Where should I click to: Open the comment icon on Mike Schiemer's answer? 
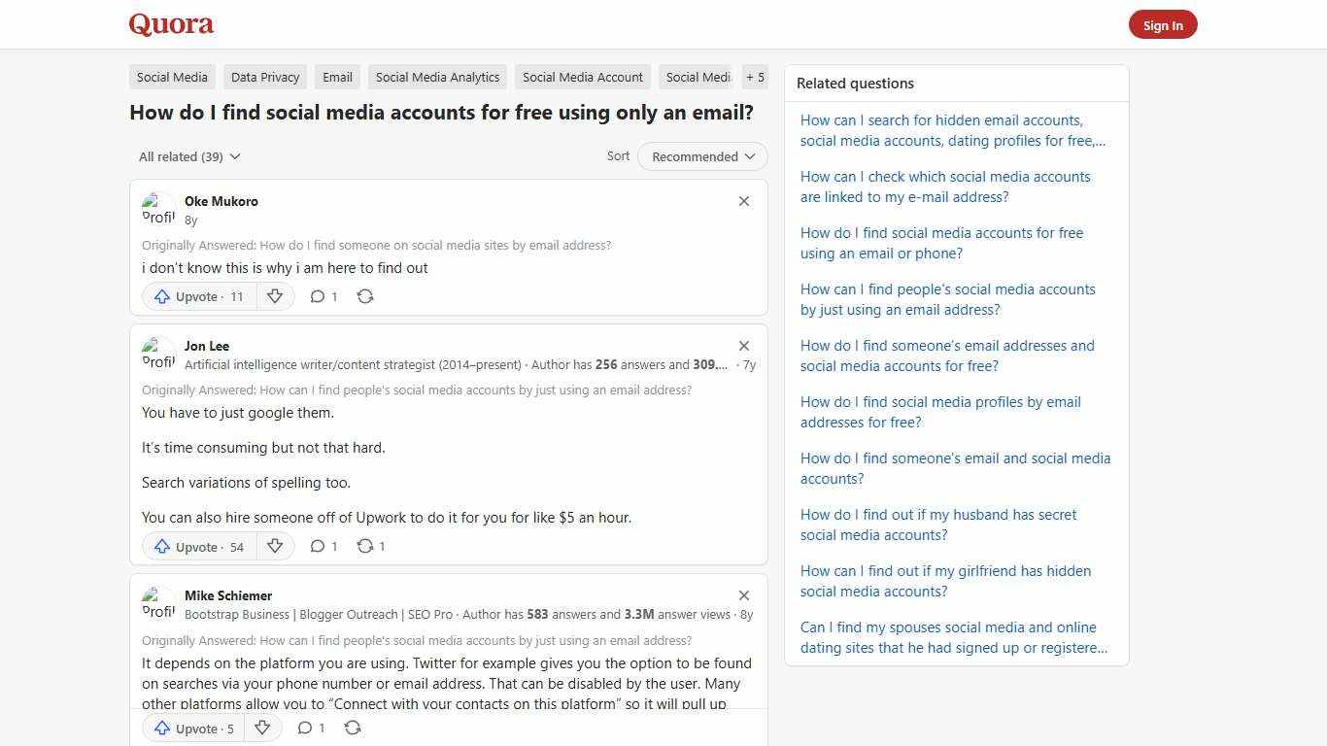pyautogui.click(x=305, y=728)
